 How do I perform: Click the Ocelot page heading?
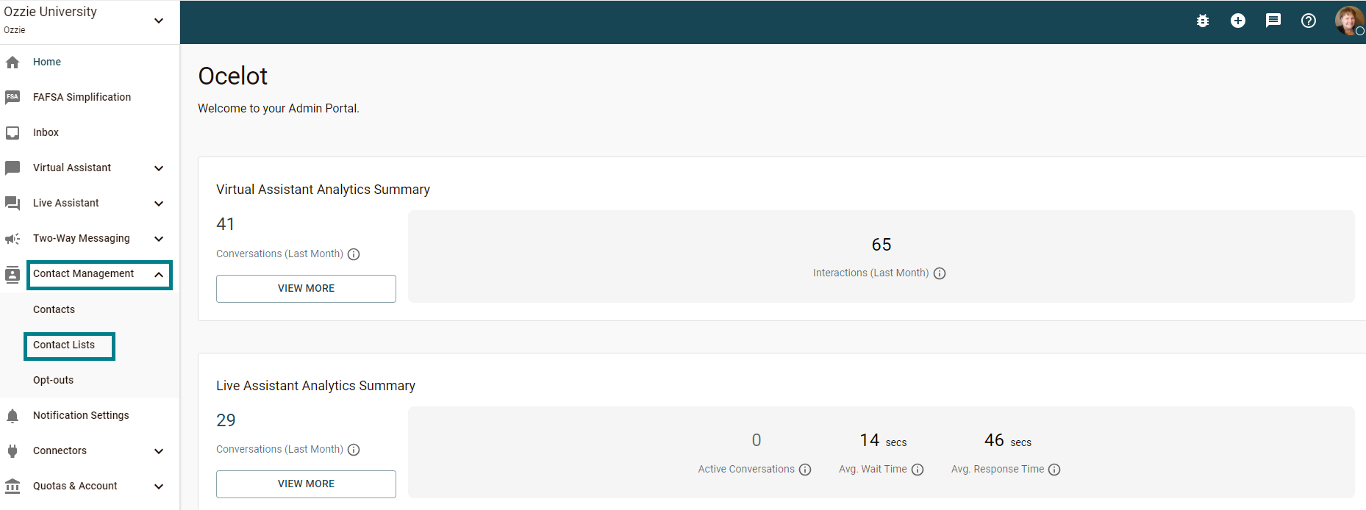[232, 76]
